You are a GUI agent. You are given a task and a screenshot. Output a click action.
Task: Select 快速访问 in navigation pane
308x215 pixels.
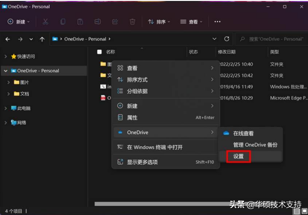[x=26, y=56]
